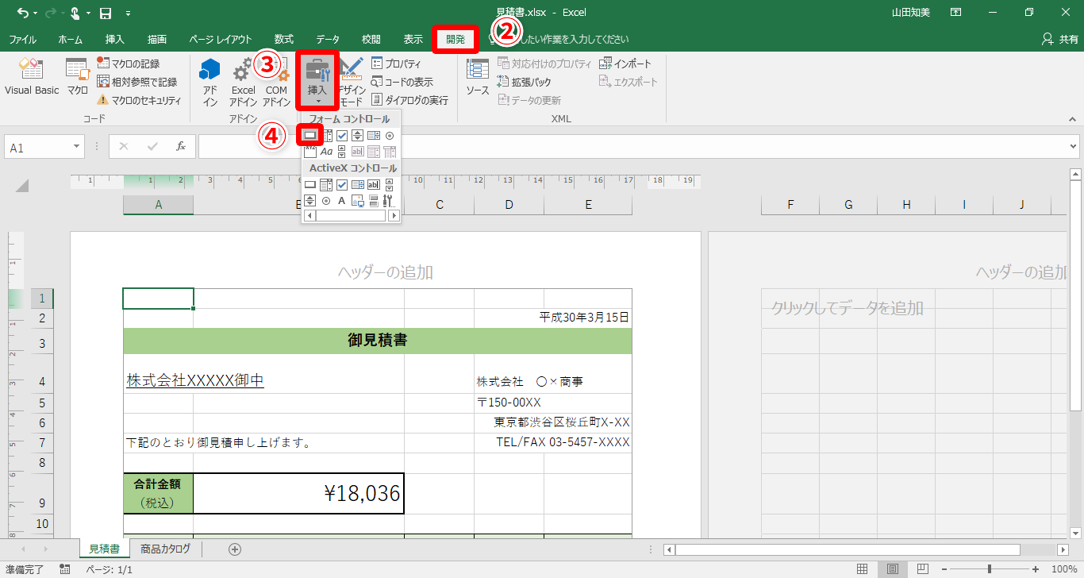Viewport: 1084px width, 578px height.
Task: Open the ActiveX More Controls icon
Action: (390, 201)
